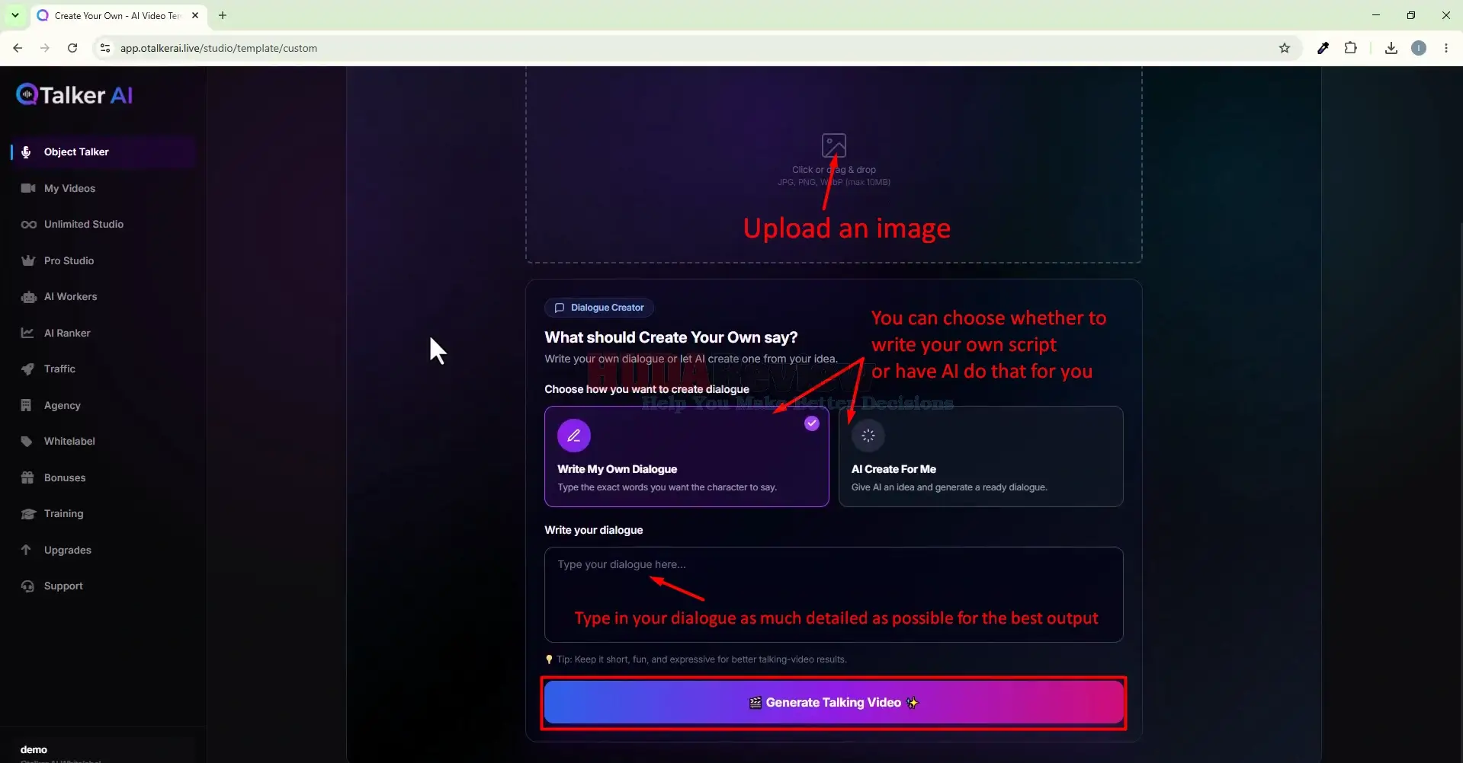Open the Chrome profile avatar

click(1419, 48)
